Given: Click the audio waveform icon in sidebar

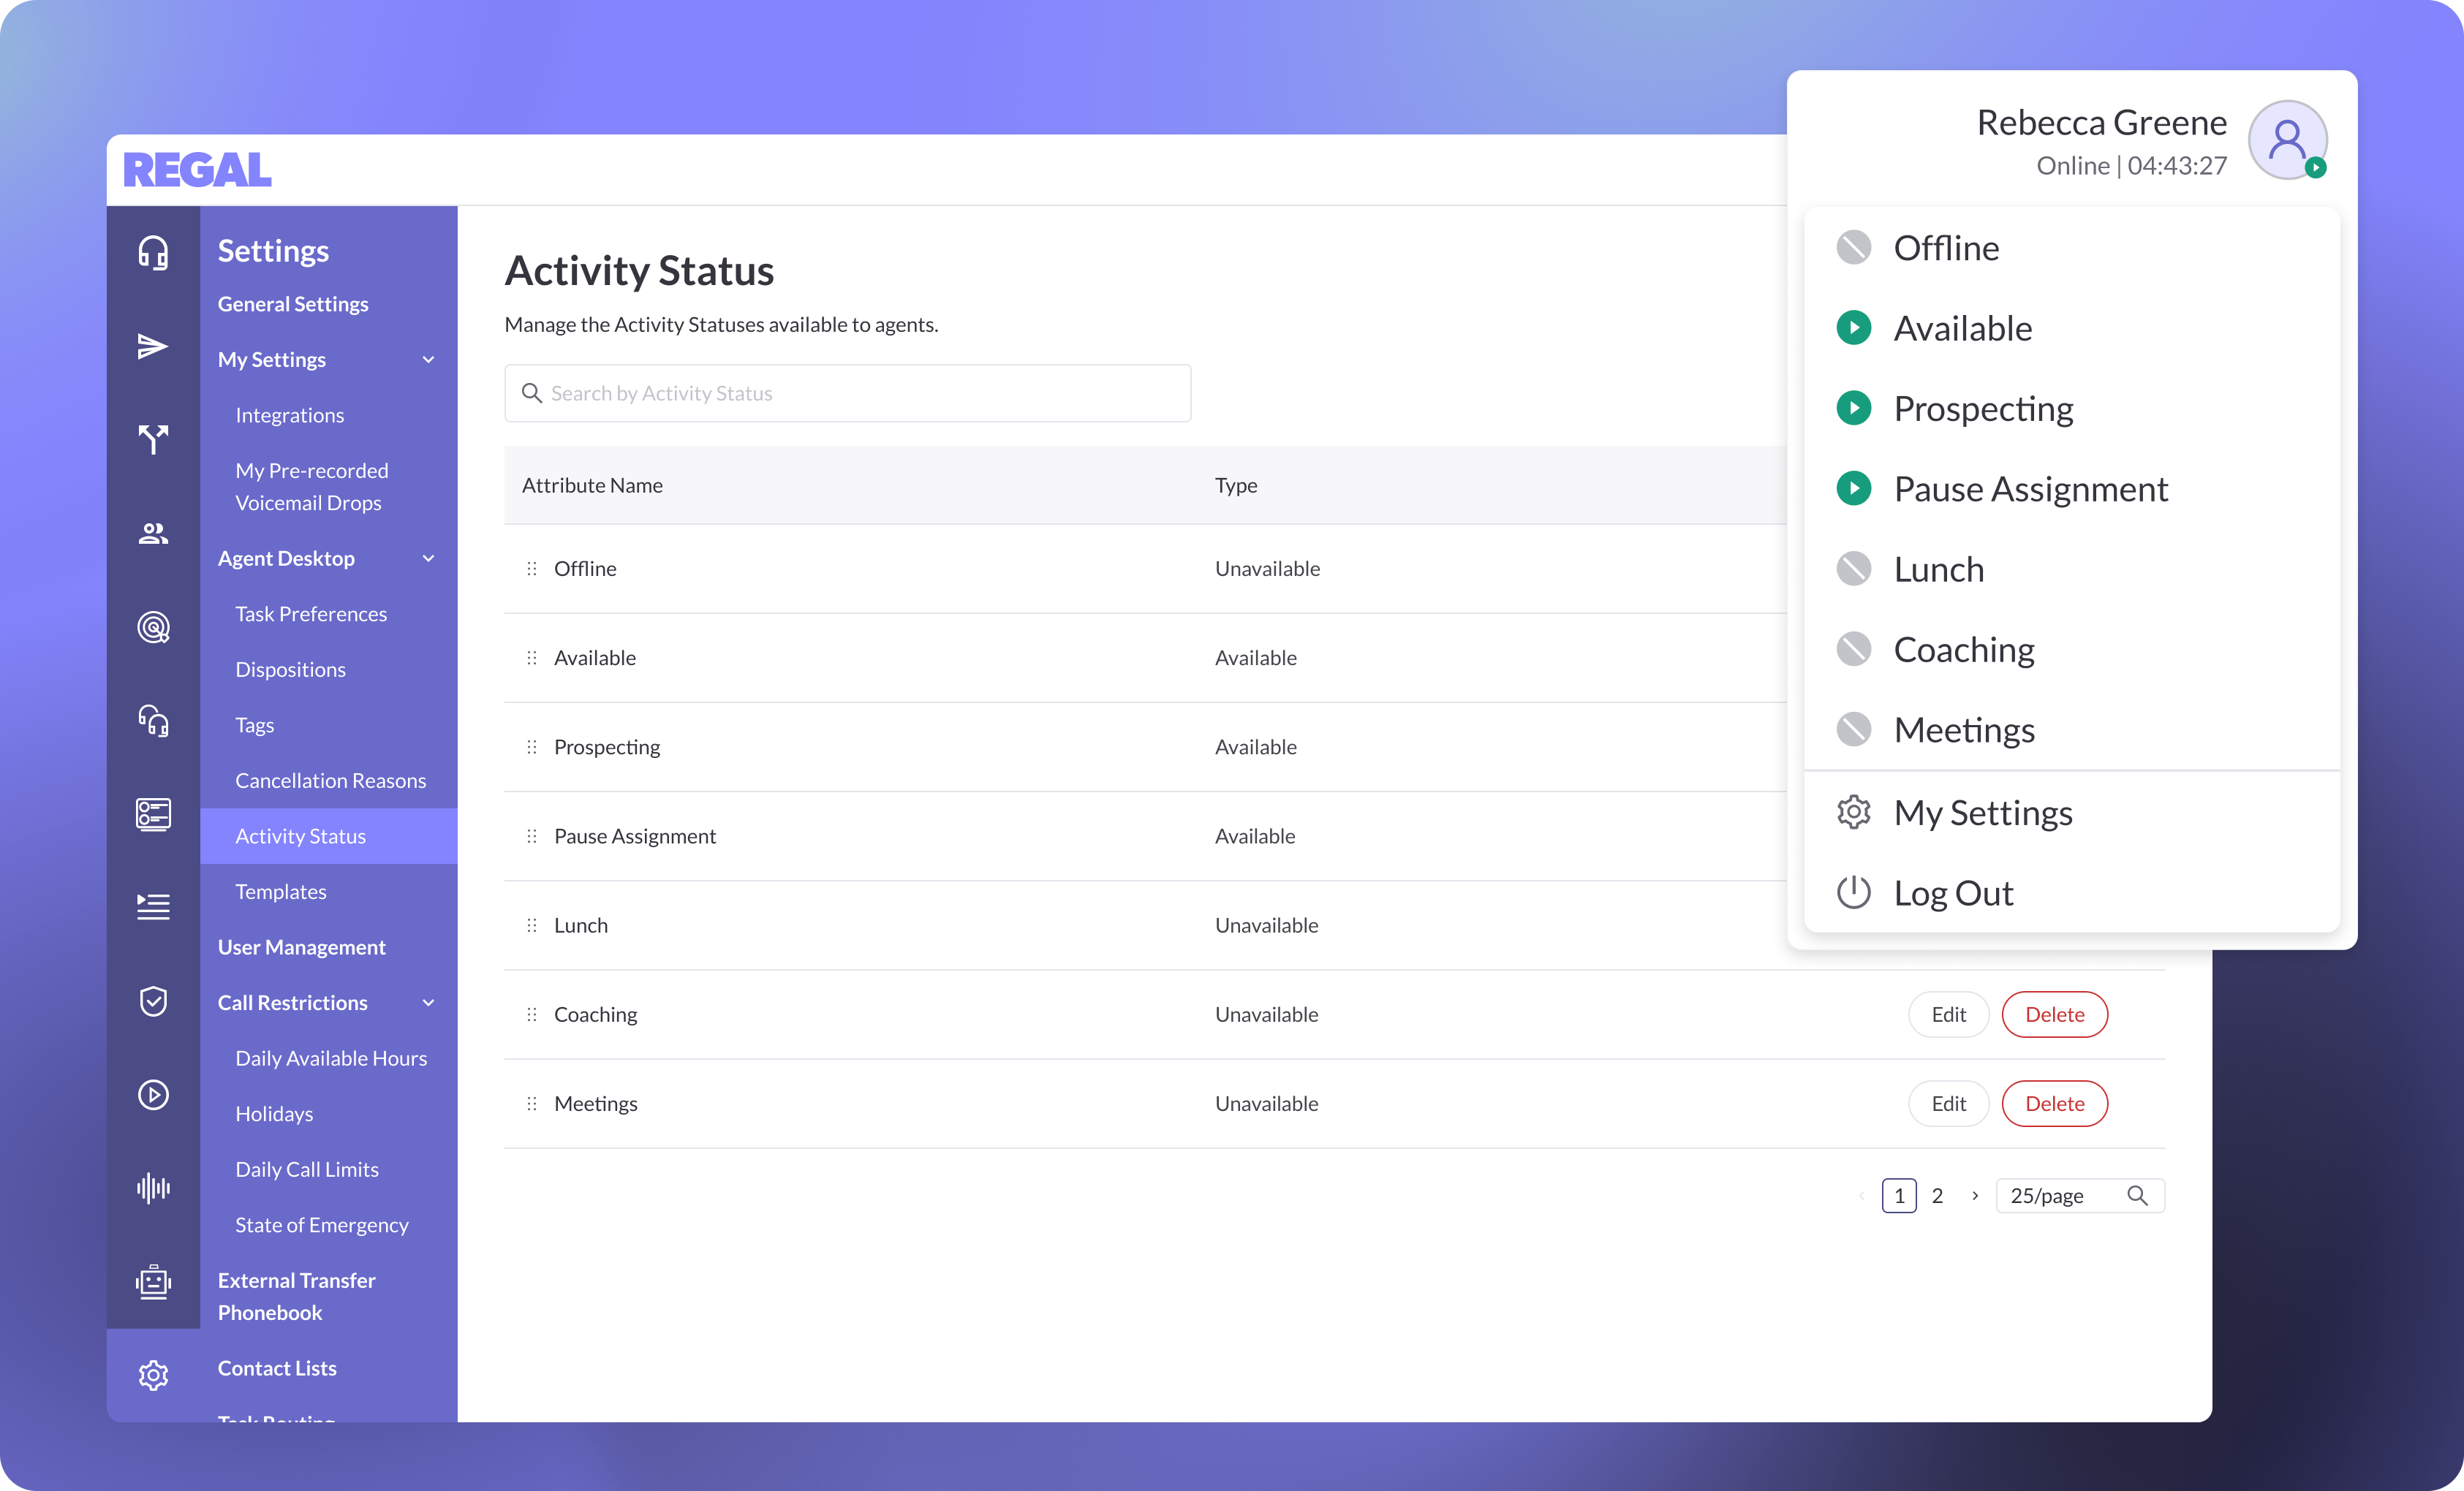Looking at the screenshot, I should click(153, 1188).
